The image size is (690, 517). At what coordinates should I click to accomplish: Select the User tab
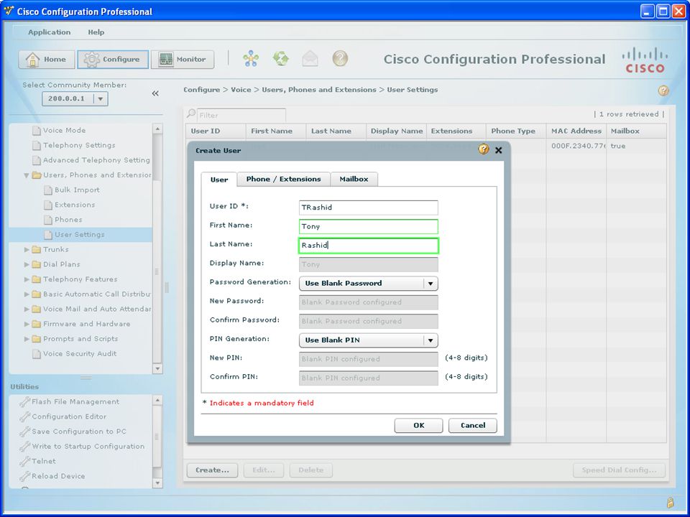click(219, 180)
